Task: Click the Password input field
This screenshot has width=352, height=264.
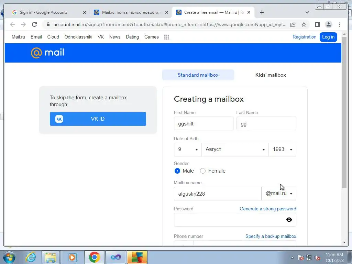Action: [x=235, y=220]
